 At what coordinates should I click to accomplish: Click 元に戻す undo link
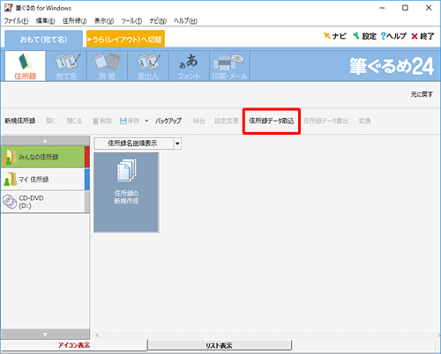tap(422, 94)
